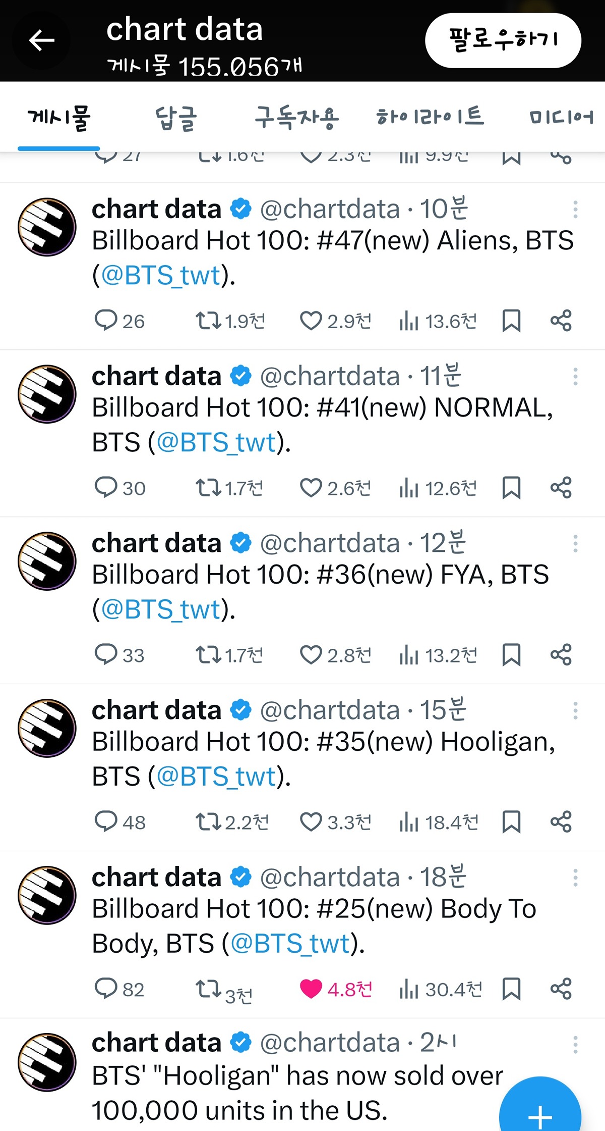Open chart data avatar on FYA post
605x1131 pixels.
point(47,561)
